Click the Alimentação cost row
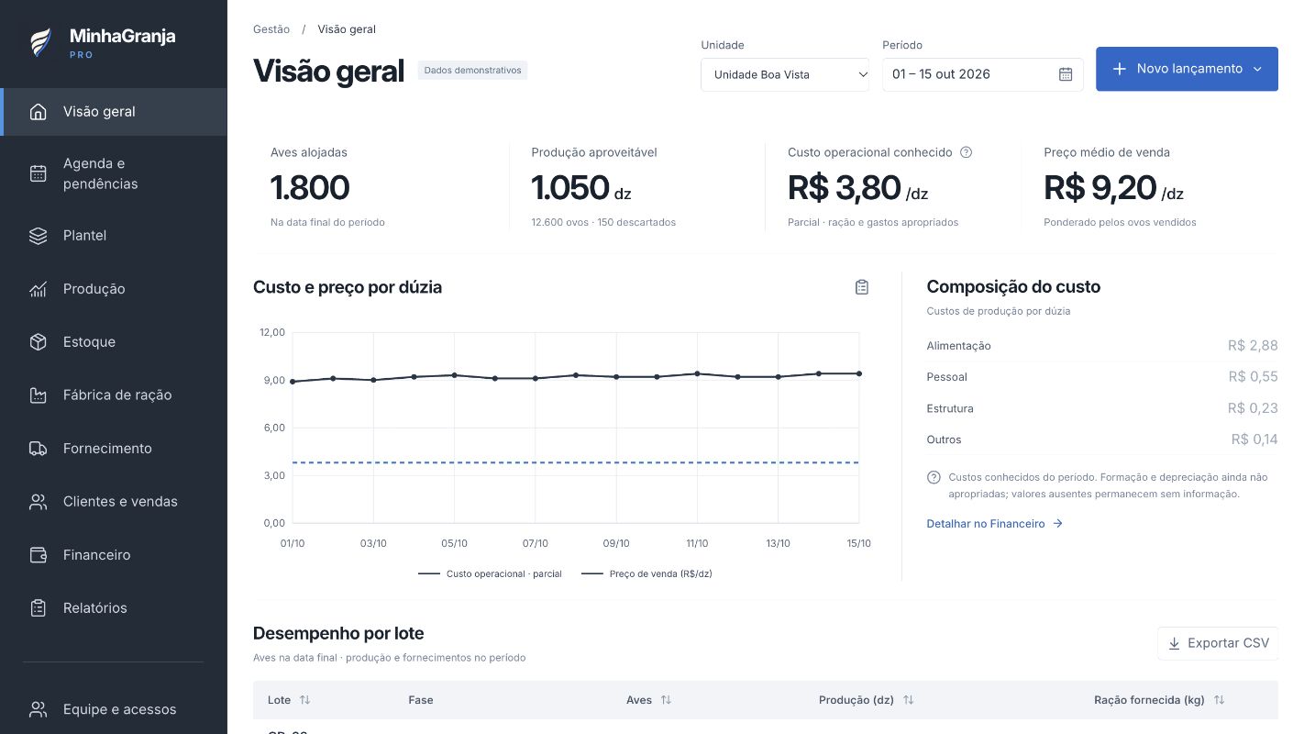Viewport: 1304px width, 734px height. (1102, 346)
